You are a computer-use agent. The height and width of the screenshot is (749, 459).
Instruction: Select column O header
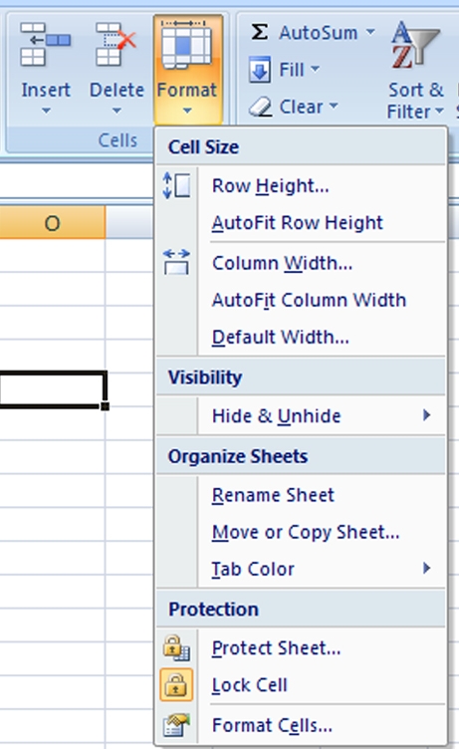click(52, 222)
